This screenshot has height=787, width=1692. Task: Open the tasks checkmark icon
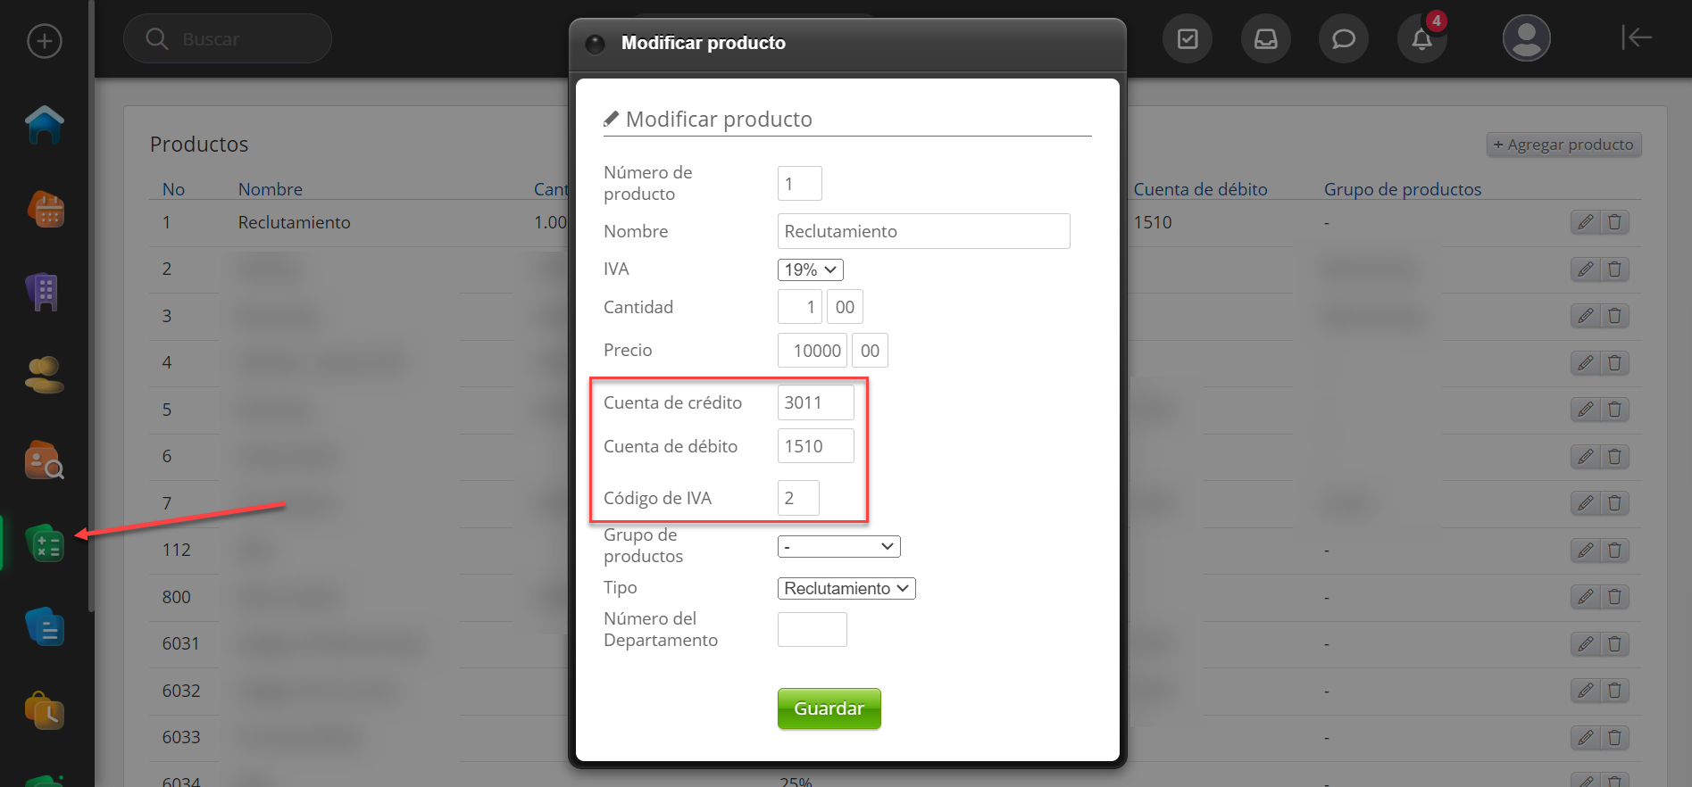tap(1188, 39)
